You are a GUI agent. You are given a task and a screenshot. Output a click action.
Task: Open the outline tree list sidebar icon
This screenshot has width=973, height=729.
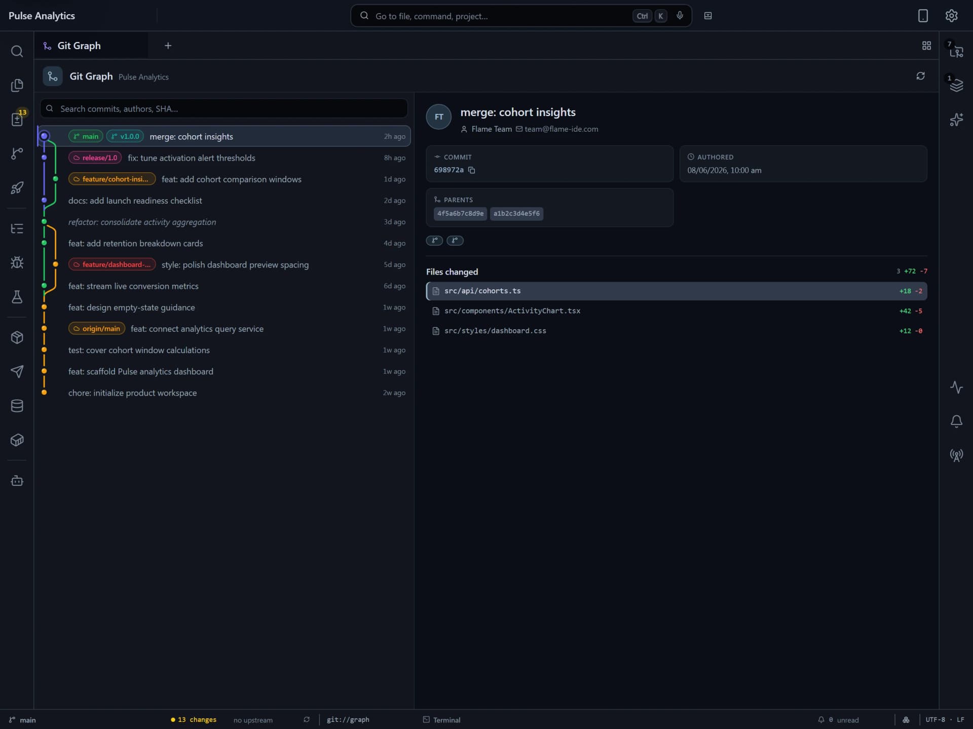point(17,228)
